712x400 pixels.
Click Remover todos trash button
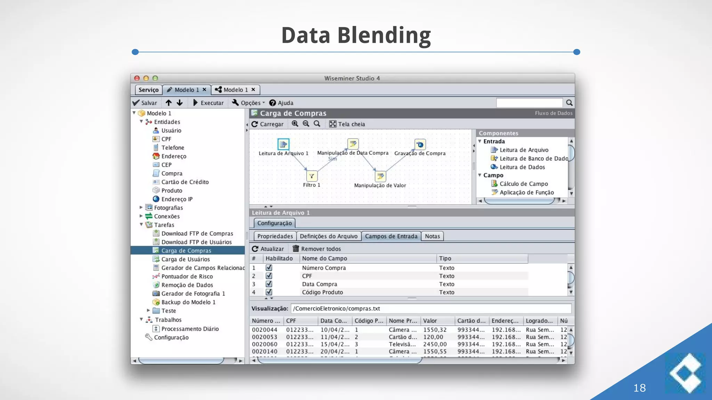[316, 249]
